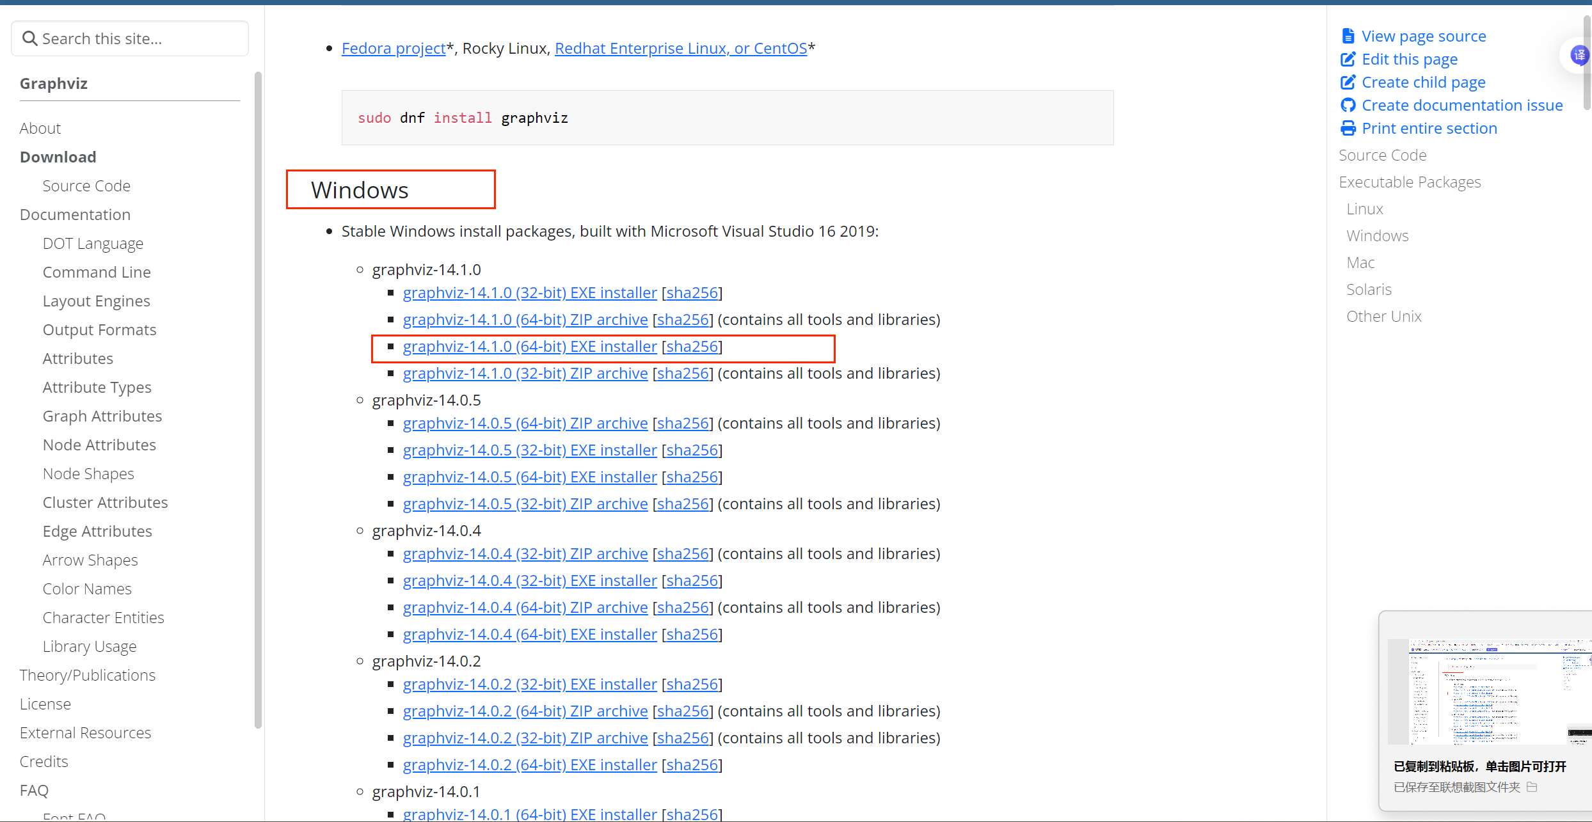Open sha256 for graphviz-14.1.0 32-bit EXE installer

tap(692, 293)
